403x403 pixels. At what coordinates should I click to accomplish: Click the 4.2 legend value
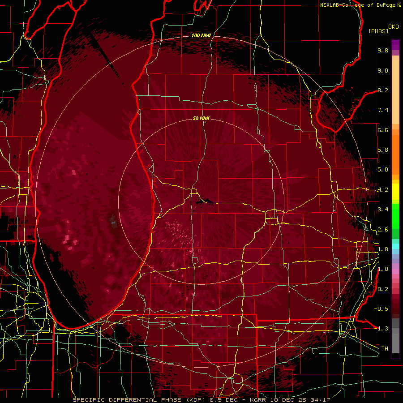[383, 190]
